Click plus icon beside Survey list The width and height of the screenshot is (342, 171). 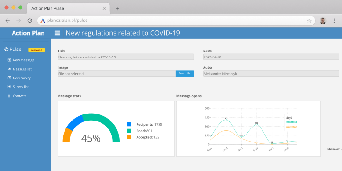point(9,87)
